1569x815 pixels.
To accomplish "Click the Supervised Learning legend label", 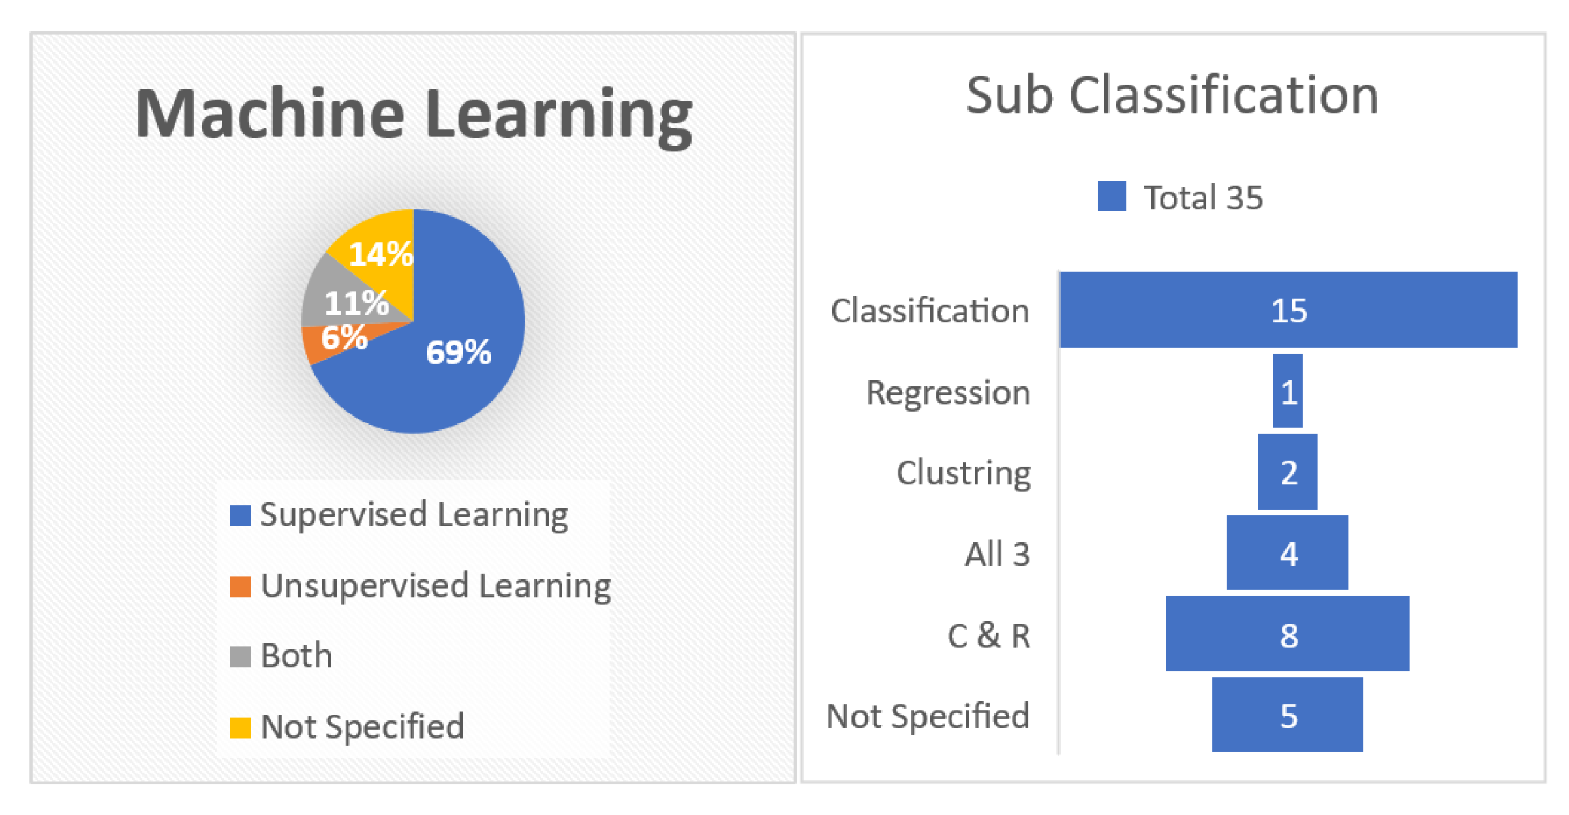I will (x=414, y=515).
